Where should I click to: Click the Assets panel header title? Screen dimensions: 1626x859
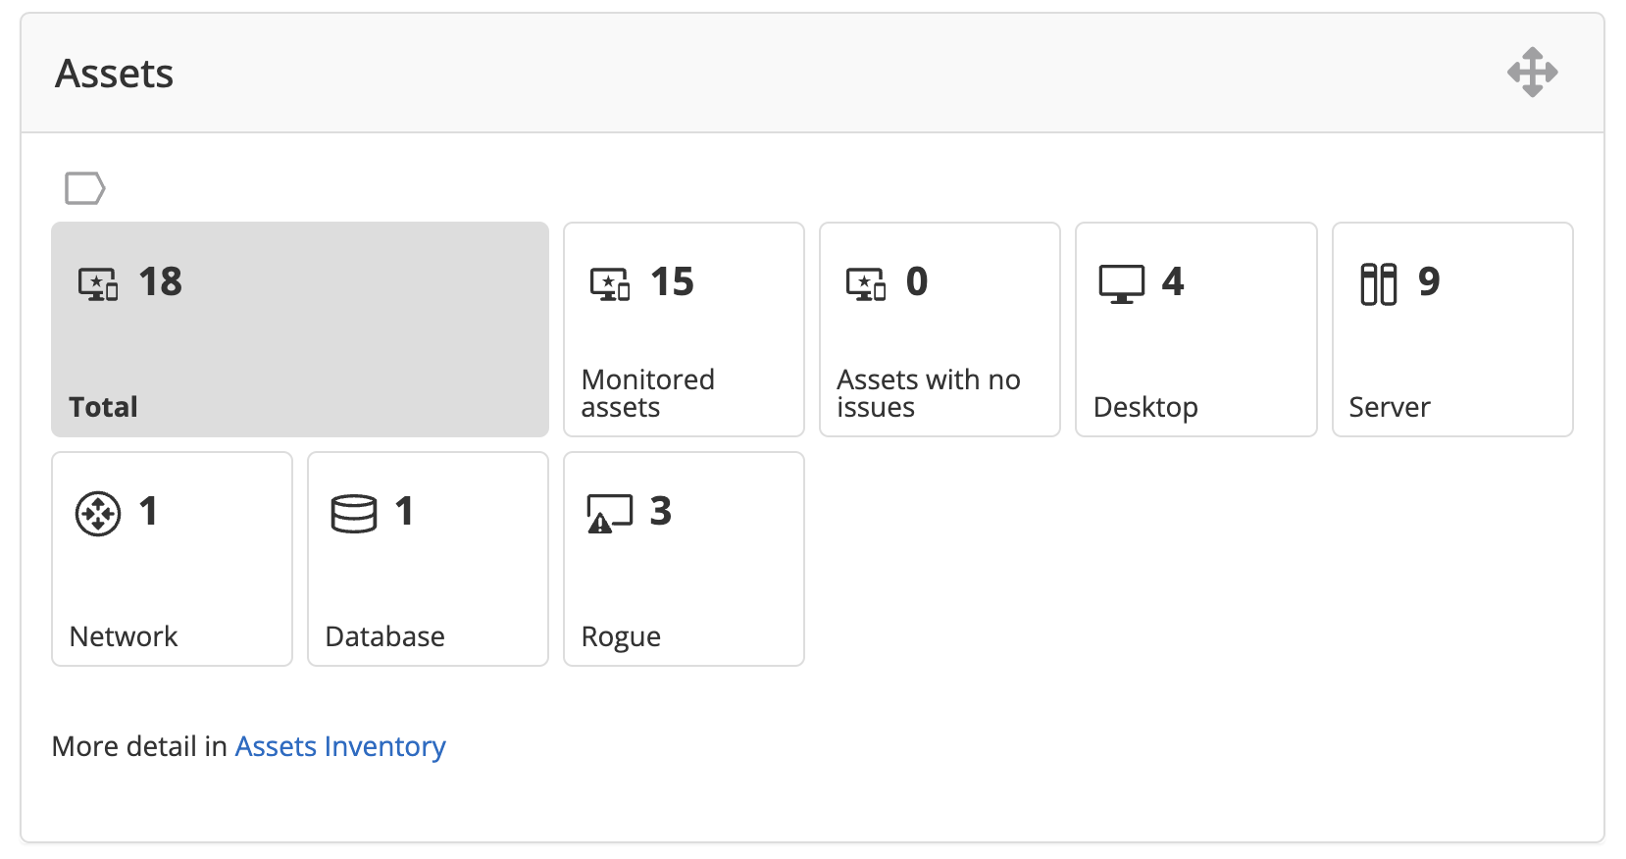click(115, 74)
